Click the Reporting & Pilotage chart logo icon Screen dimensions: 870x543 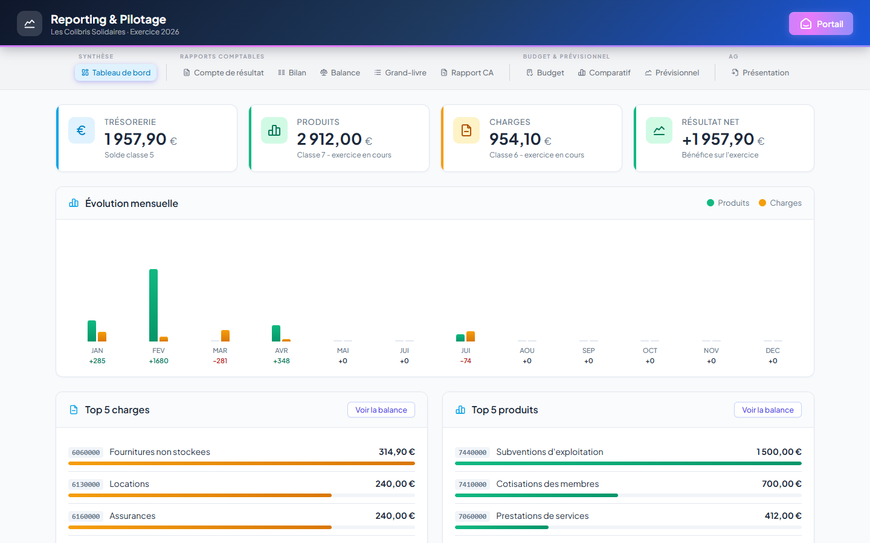pyautogui.click(x=30, y=24)
